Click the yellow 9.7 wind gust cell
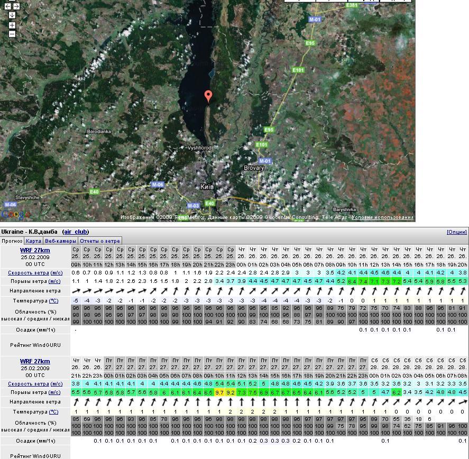This screenshot has width=469, height=459. click(x=220, y=392)
